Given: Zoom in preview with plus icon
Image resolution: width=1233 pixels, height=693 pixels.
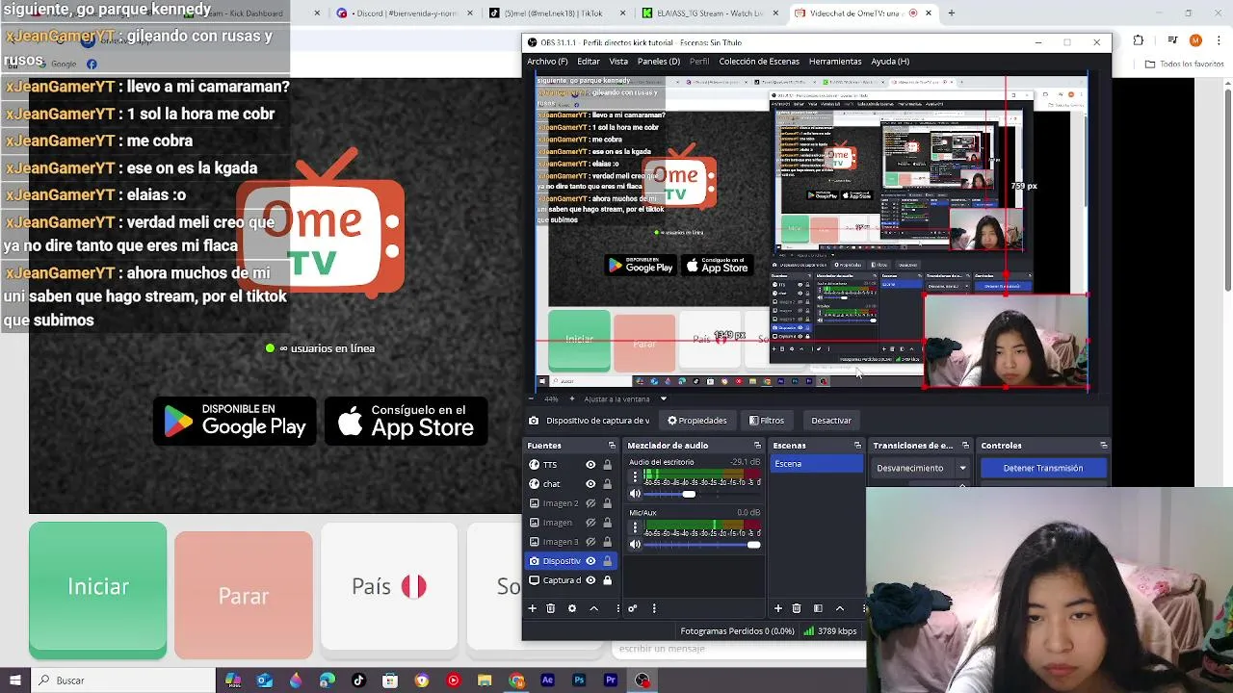Looking at the screenshot, I should pos(571,398).
